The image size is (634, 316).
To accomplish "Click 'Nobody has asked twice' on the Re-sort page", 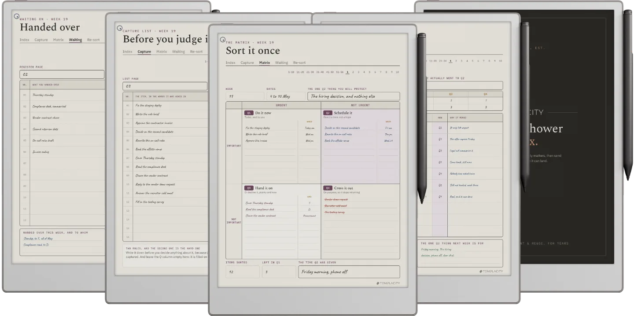I will [x=462, y=173].
